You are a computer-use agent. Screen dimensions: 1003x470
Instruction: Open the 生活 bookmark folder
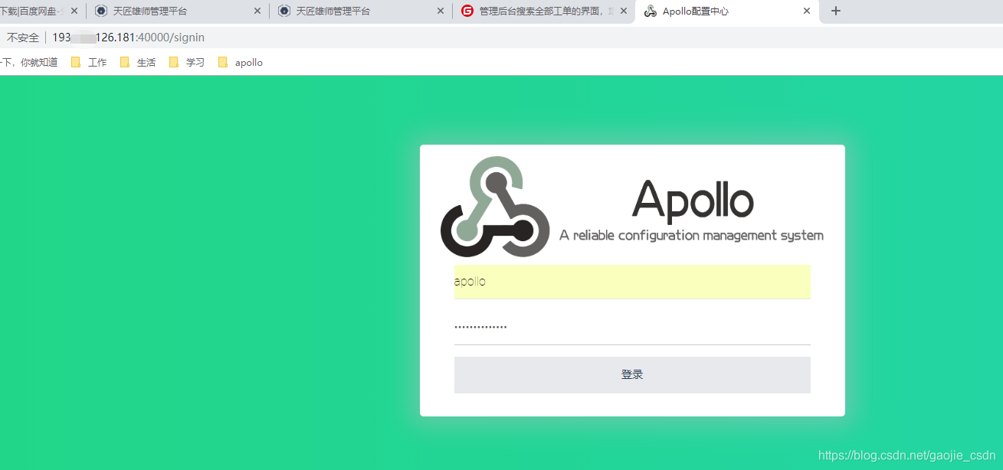coord(138,63)
